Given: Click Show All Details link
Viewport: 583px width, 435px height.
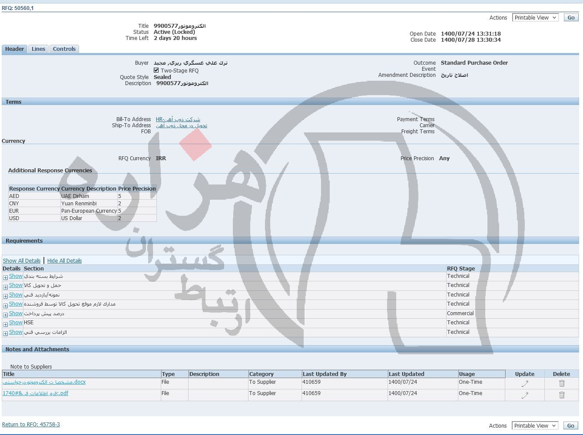Looking at the screenshot, I should [x=22, y=261].
